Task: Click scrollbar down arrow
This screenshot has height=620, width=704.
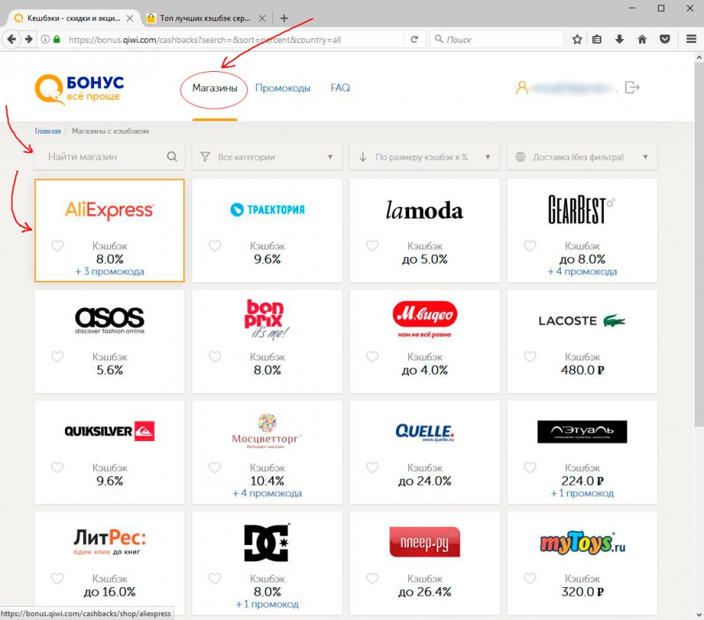Action: [699, 615]
